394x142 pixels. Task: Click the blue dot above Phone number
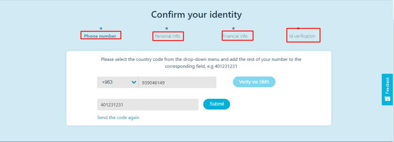[101, 28]
